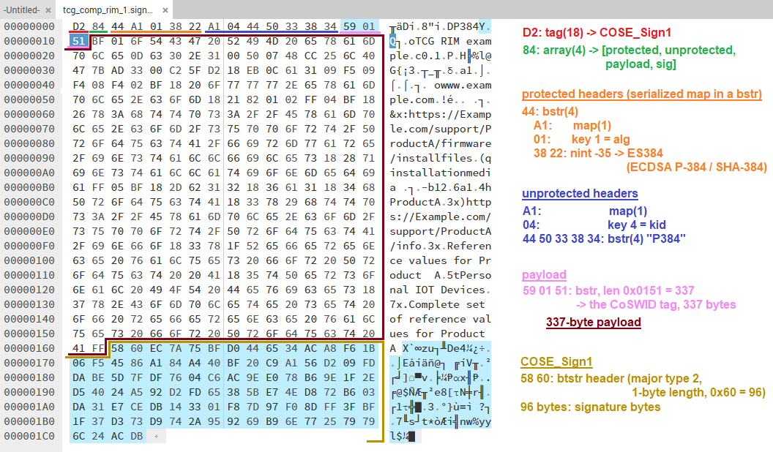This screenshot has height=452, width=773.
Task: Click ASCII text "ues for Product"
Action: click(437, 334)
